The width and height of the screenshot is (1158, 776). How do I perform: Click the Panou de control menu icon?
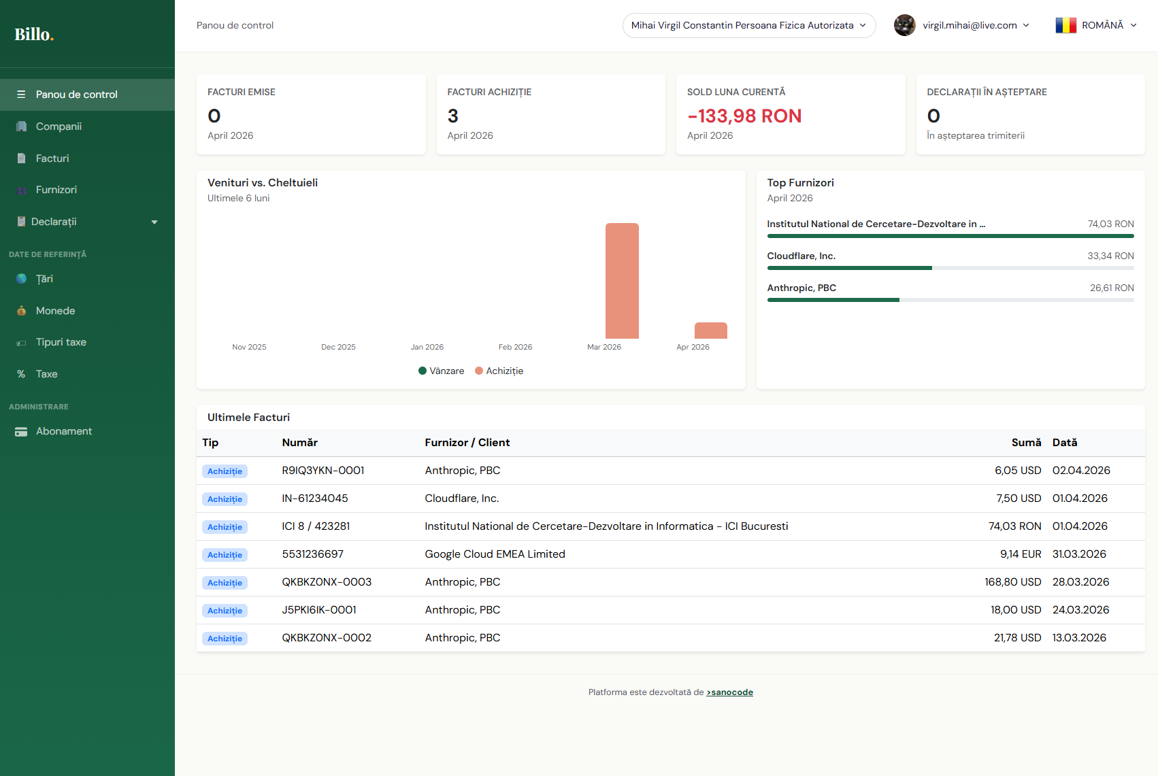pyautogui.click(x=21, y=95)
